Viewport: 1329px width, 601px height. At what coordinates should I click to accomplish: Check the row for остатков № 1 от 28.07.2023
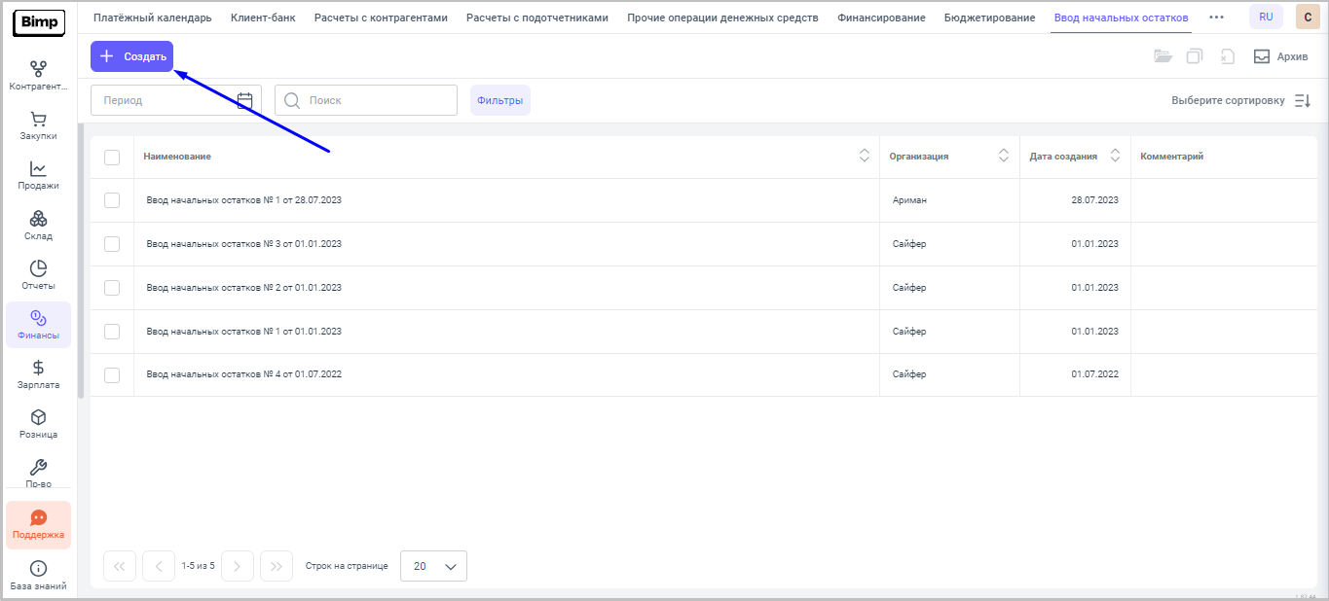(112, 200)
